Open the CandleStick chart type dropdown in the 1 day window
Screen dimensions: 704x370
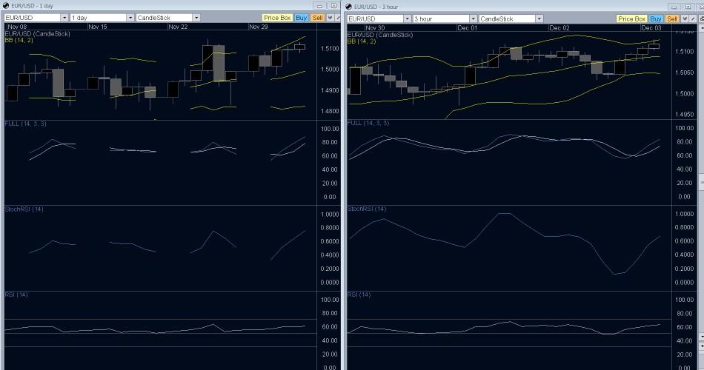point(196,18)
